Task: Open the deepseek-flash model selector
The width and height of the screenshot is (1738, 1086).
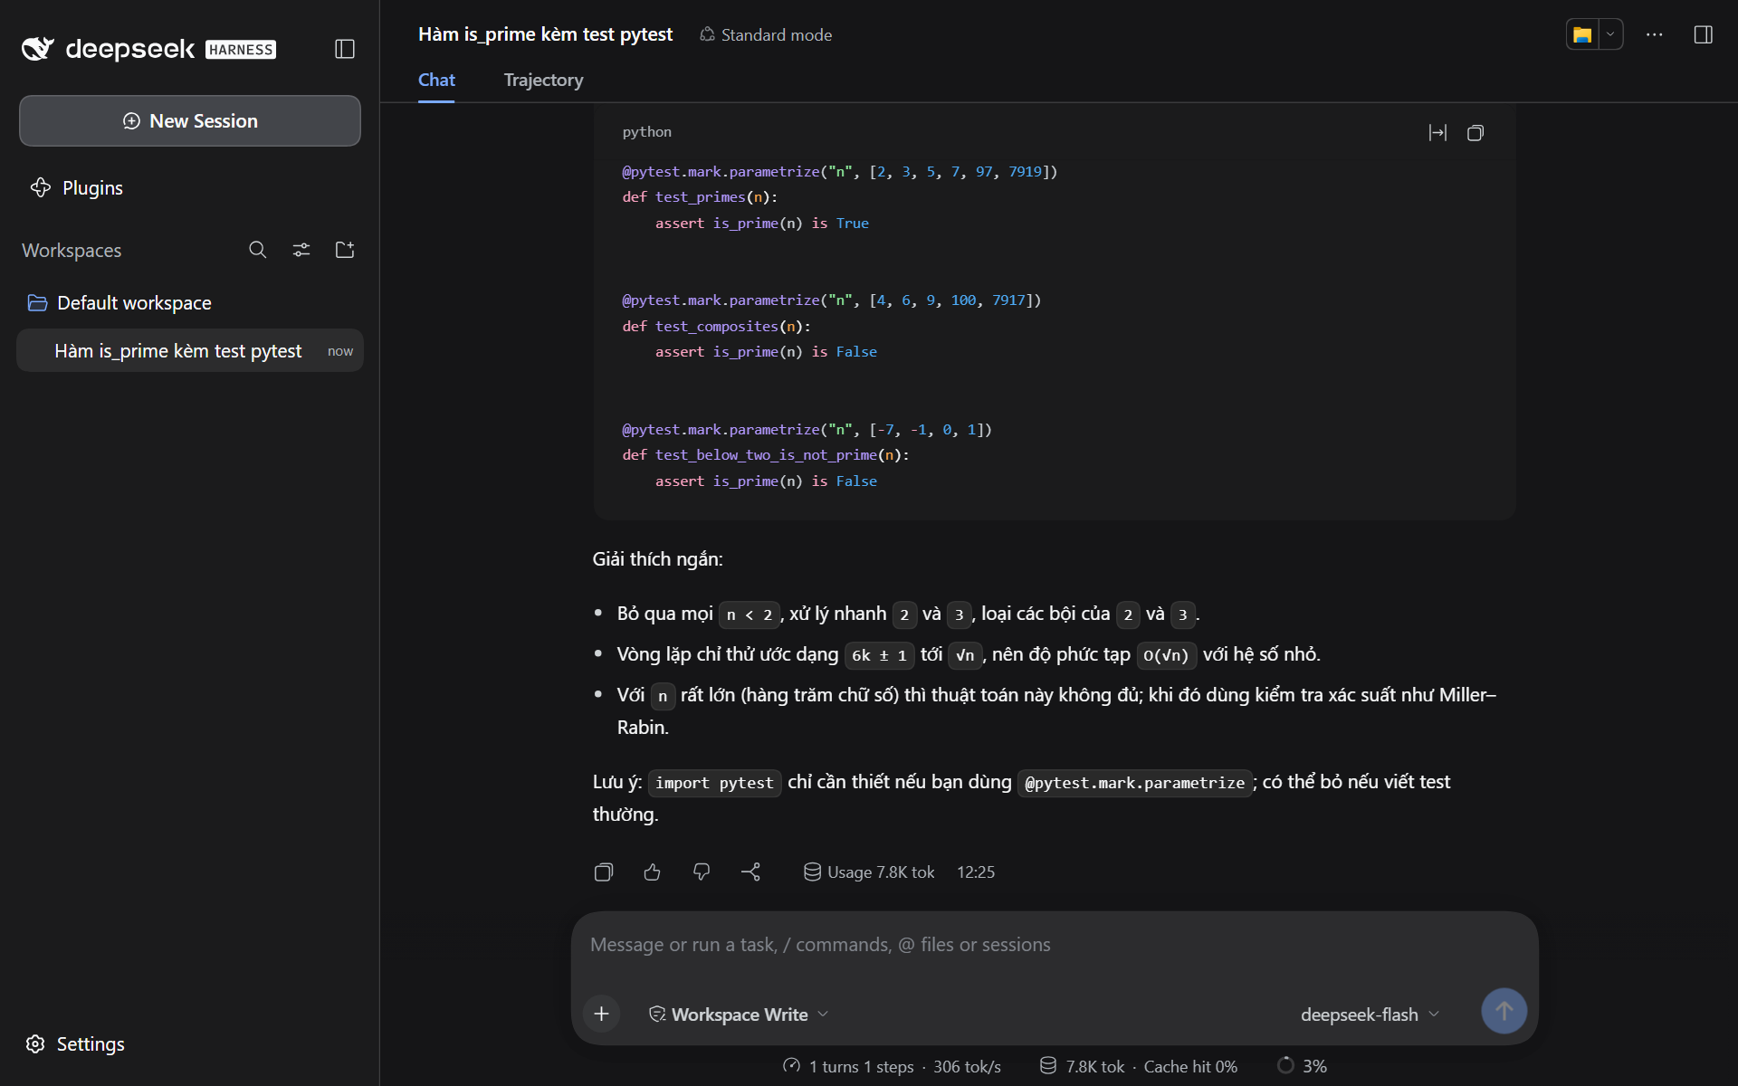Action: [x=1370, y=1015]
